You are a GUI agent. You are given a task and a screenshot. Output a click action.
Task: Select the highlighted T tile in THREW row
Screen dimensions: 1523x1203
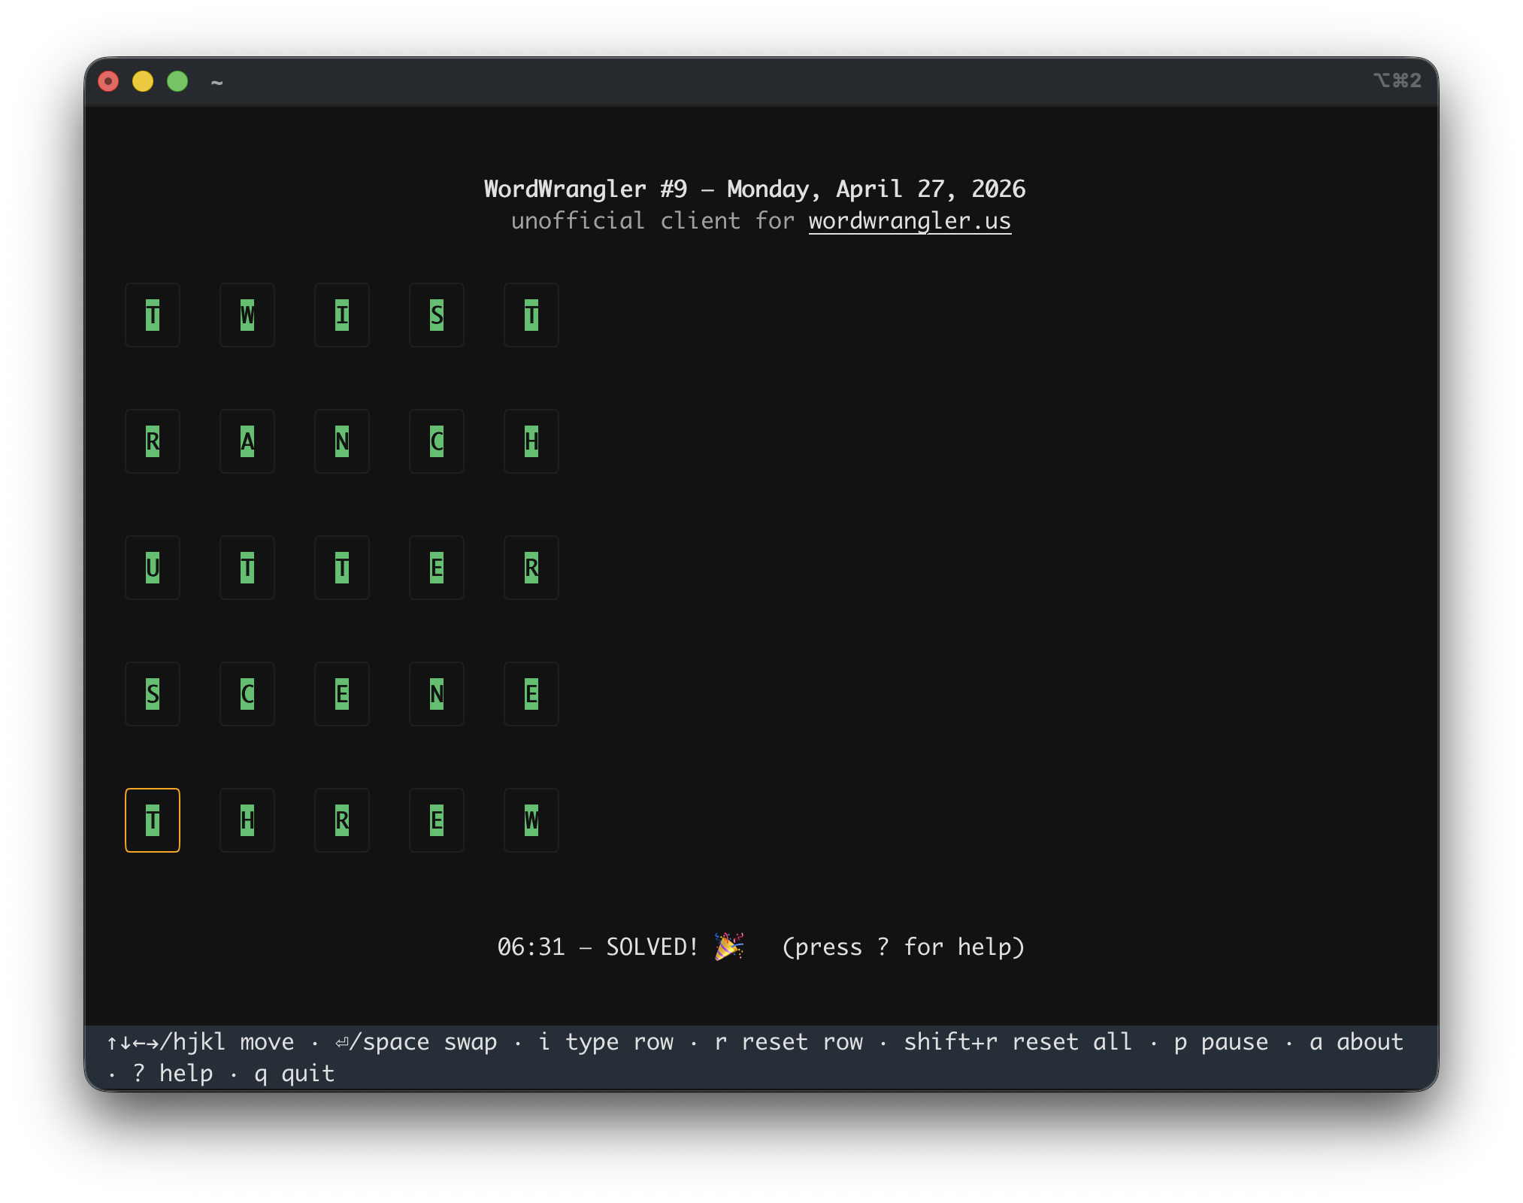tap(153, 820)
